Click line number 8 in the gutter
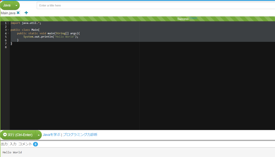Image resolution: width=275 pixels, height=157 pixels. pyautogui.click(x=6, y=47)
